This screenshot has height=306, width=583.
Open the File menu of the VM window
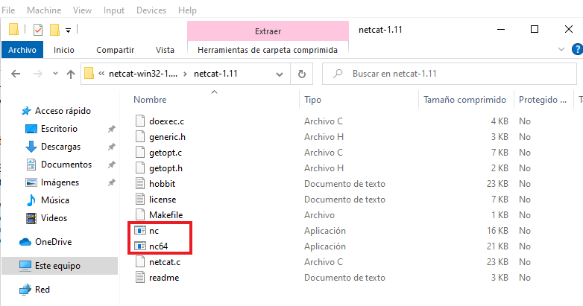[8, 10]
